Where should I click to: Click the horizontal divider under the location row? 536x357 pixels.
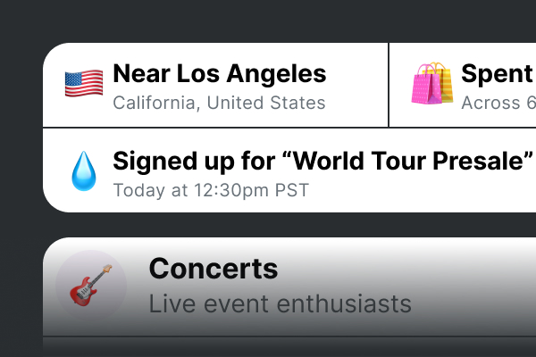pyautogui.click(x=268, y=128)
